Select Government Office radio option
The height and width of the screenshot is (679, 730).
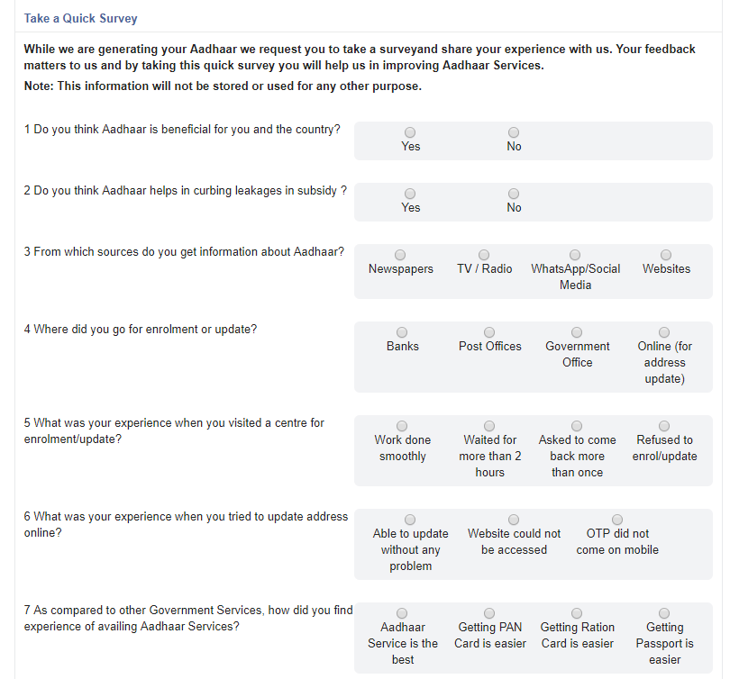[577, 332]
